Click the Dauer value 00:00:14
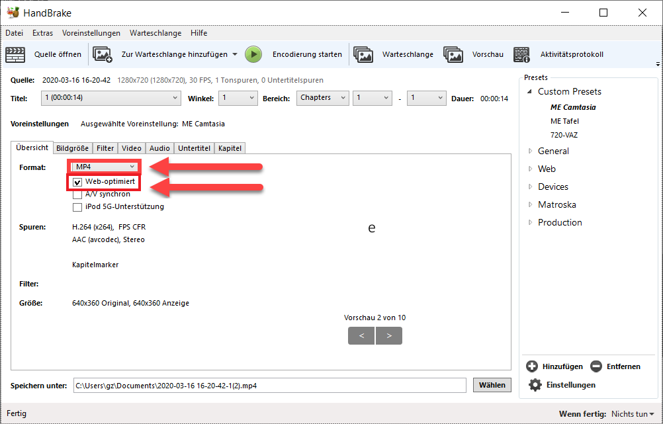This screenshot has width=663, height=424. 494,99
